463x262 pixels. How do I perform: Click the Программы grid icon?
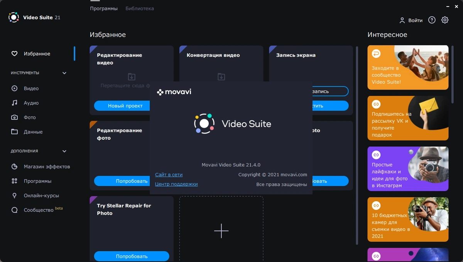15,181
